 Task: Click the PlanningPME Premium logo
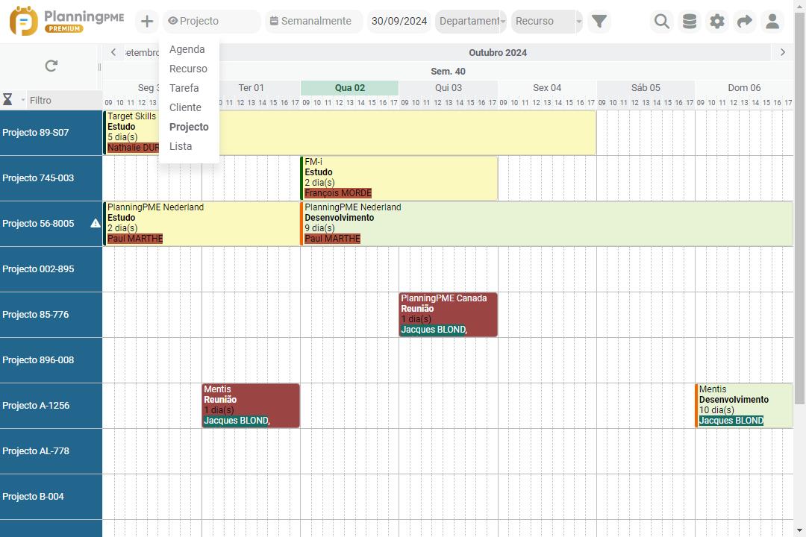click(x=67, y=21)
